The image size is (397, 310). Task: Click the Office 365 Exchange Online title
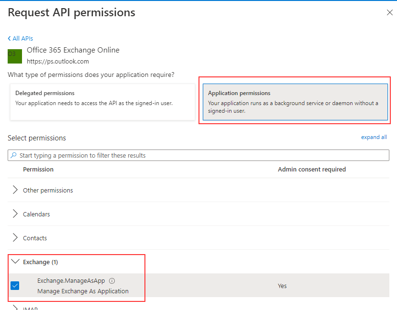tap(73, 50)
